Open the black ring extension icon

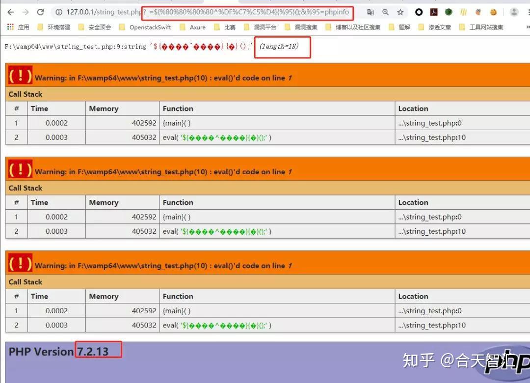(x=419, y=12)
